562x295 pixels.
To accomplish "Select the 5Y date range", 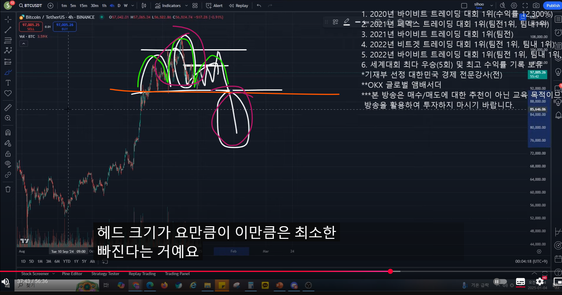I will coord(84,261).
